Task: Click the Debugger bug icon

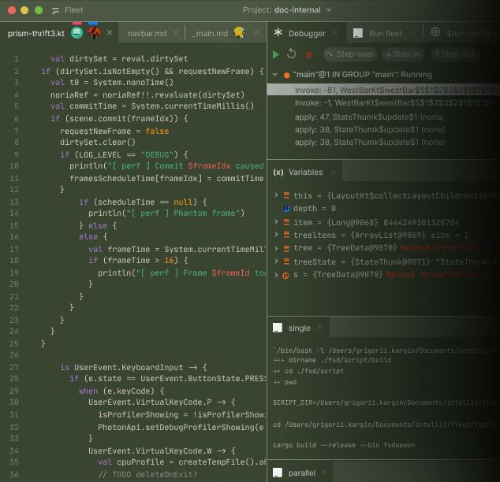Action: (x=278, y=32)
